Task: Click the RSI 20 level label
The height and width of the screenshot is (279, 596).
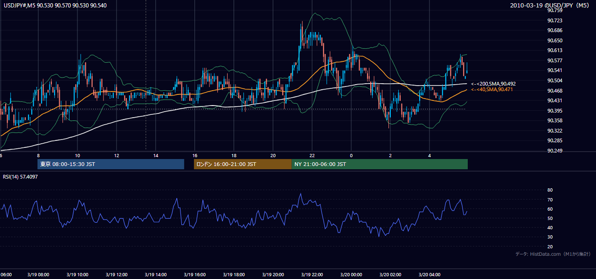Action: 550,246
